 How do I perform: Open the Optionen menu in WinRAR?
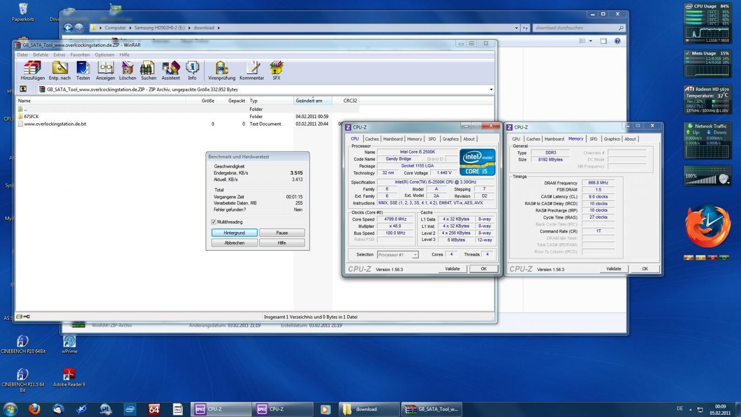(x=104, y=55)
